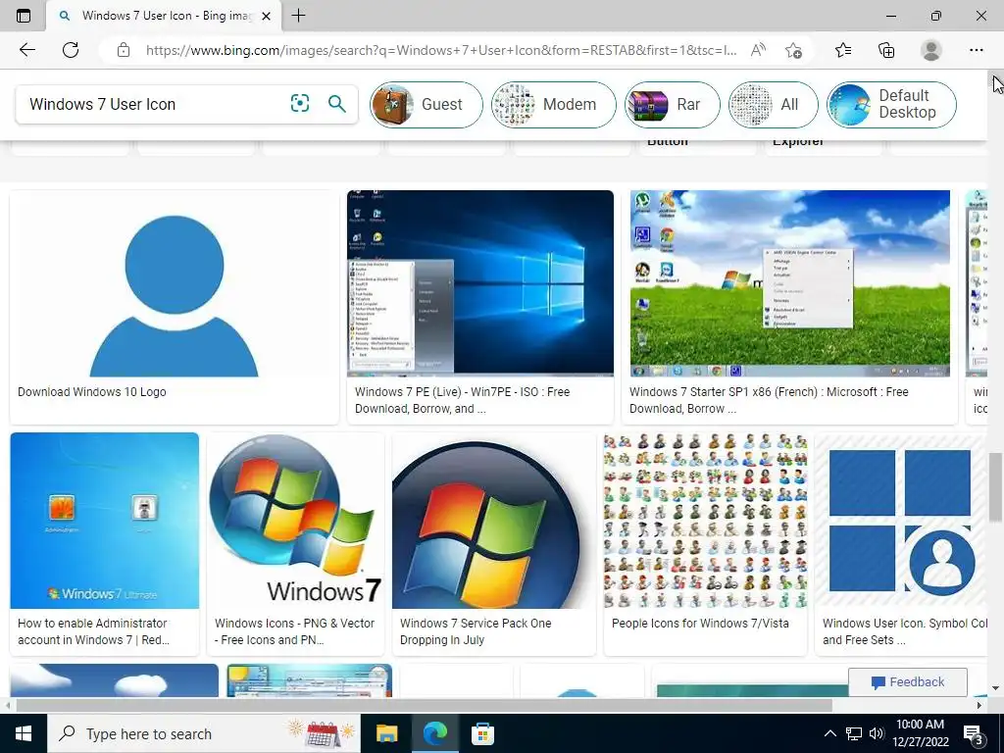Image resolution: width=1004 pixels, height=753 pixels.
Task: Open the tab actions menu icon
Action: [24, 16]
